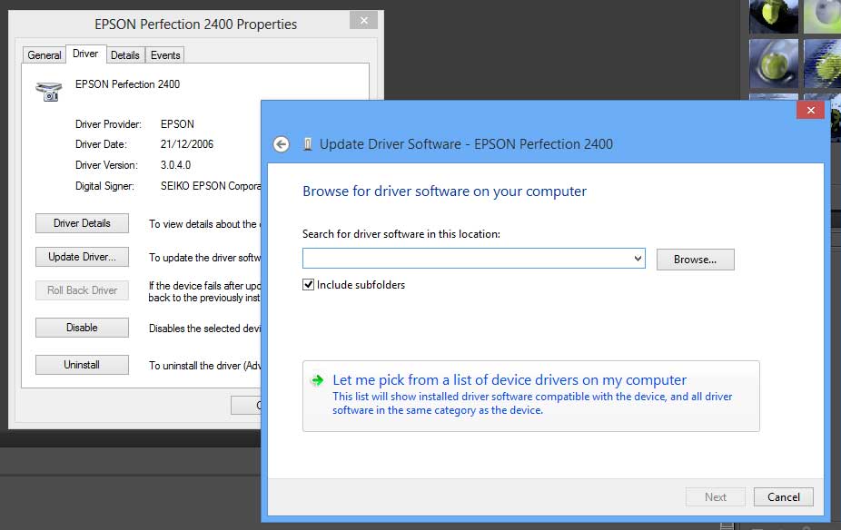Open Driver Details
The width and height of the screenshot is (841, 530).
click(x=82, y=223)
